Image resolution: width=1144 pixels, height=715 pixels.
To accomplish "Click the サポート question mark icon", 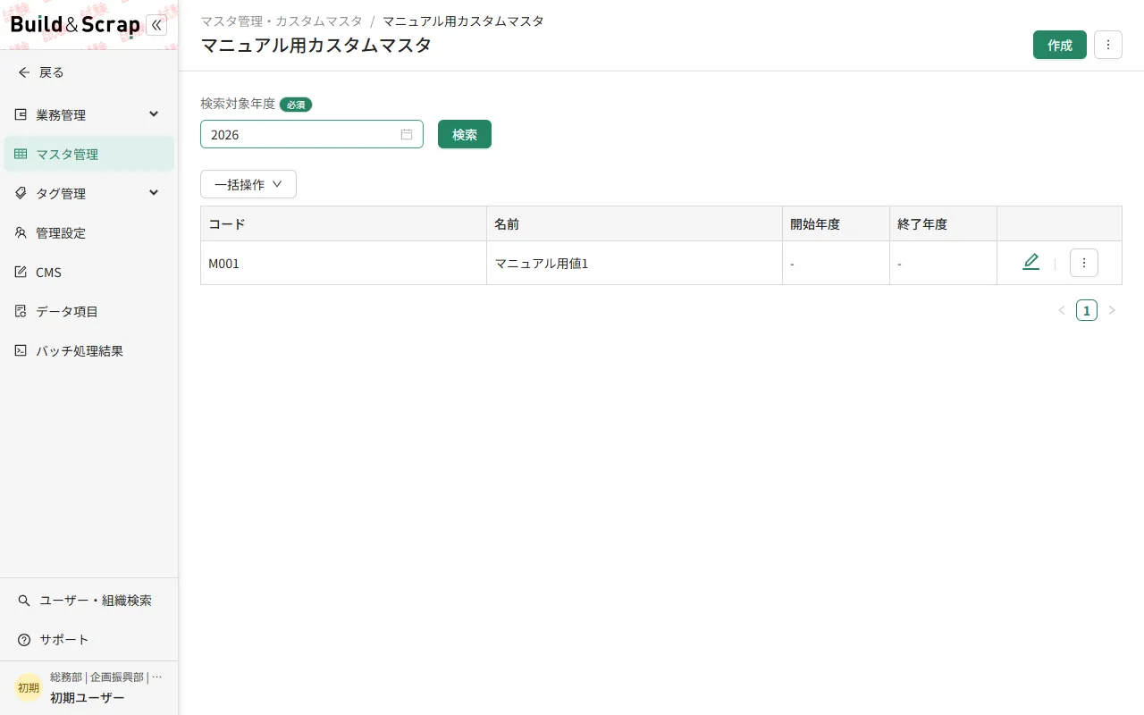I will 24,640.
